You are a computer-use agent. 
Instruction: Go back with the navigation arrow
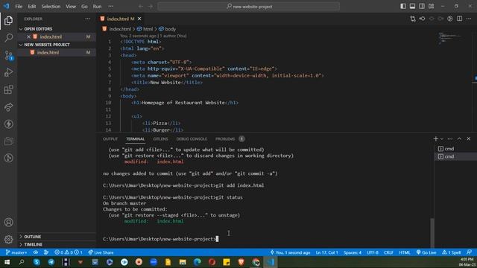[x=141, y=7]
